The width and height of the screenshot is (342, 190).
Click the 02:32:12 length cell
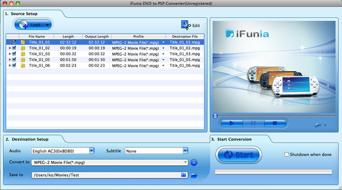(x=68, y=42)
